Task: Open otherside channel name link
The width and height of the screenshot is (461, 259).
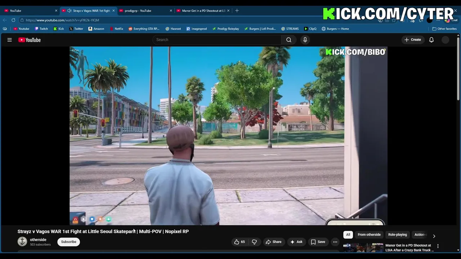Action: click(x=38, y=240)
